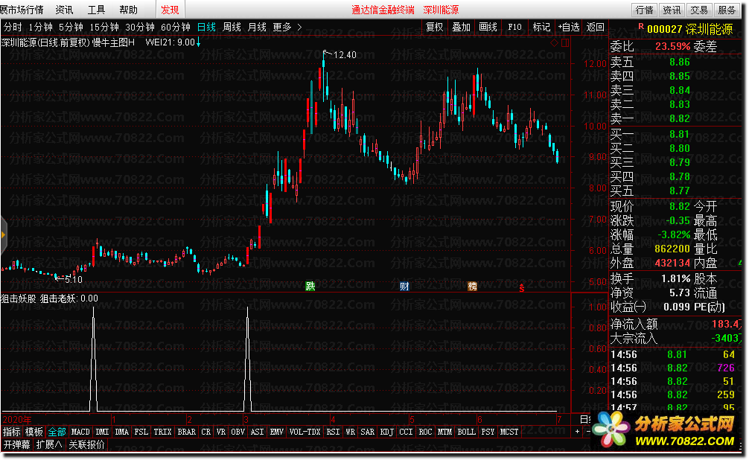Image resolution: width=749 pixels, height=460 pixels.
Task: Click the 行情 button at top right
Action: (644, 10)
